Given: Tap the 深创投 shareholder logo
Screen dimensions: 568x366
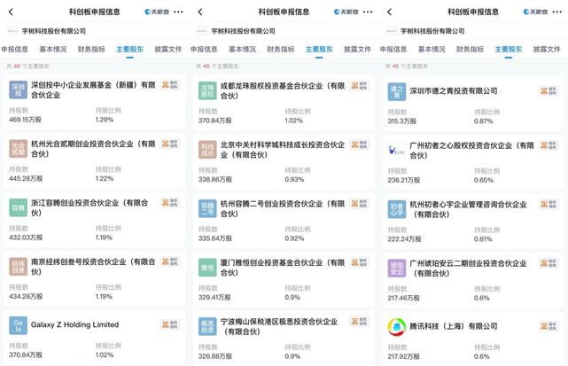Looking at the screenshot, I should (18, 90).
